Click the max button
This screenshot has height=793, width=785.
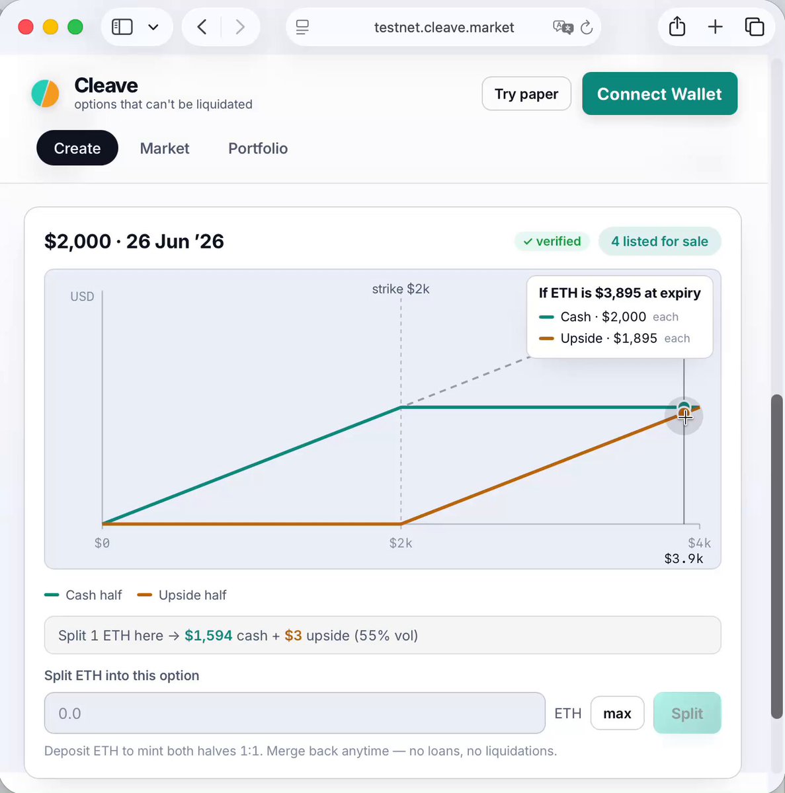click(617, 713)
